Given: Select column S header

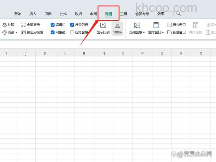Looking at the screenshot, I should 201,53.
